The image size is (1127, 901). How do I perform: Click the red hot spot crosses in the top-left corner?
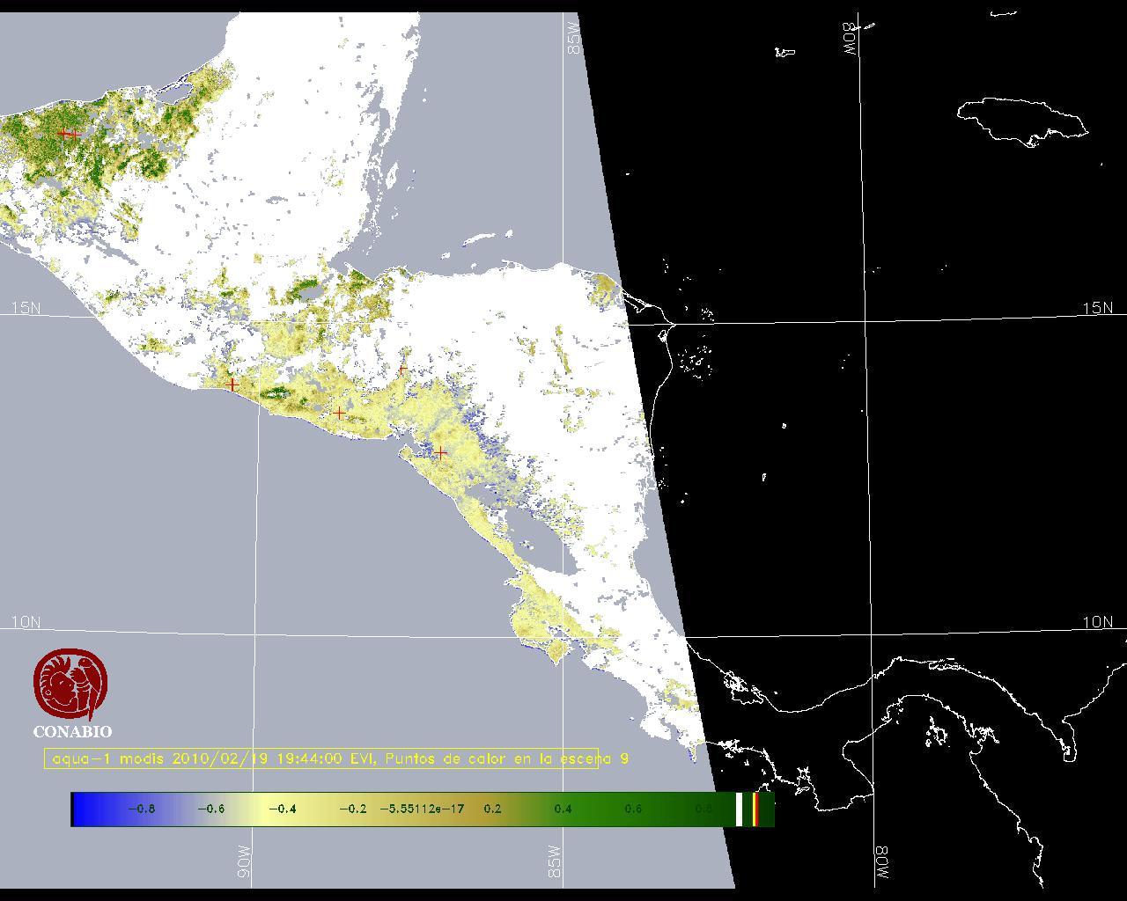(x=69, y=134)
